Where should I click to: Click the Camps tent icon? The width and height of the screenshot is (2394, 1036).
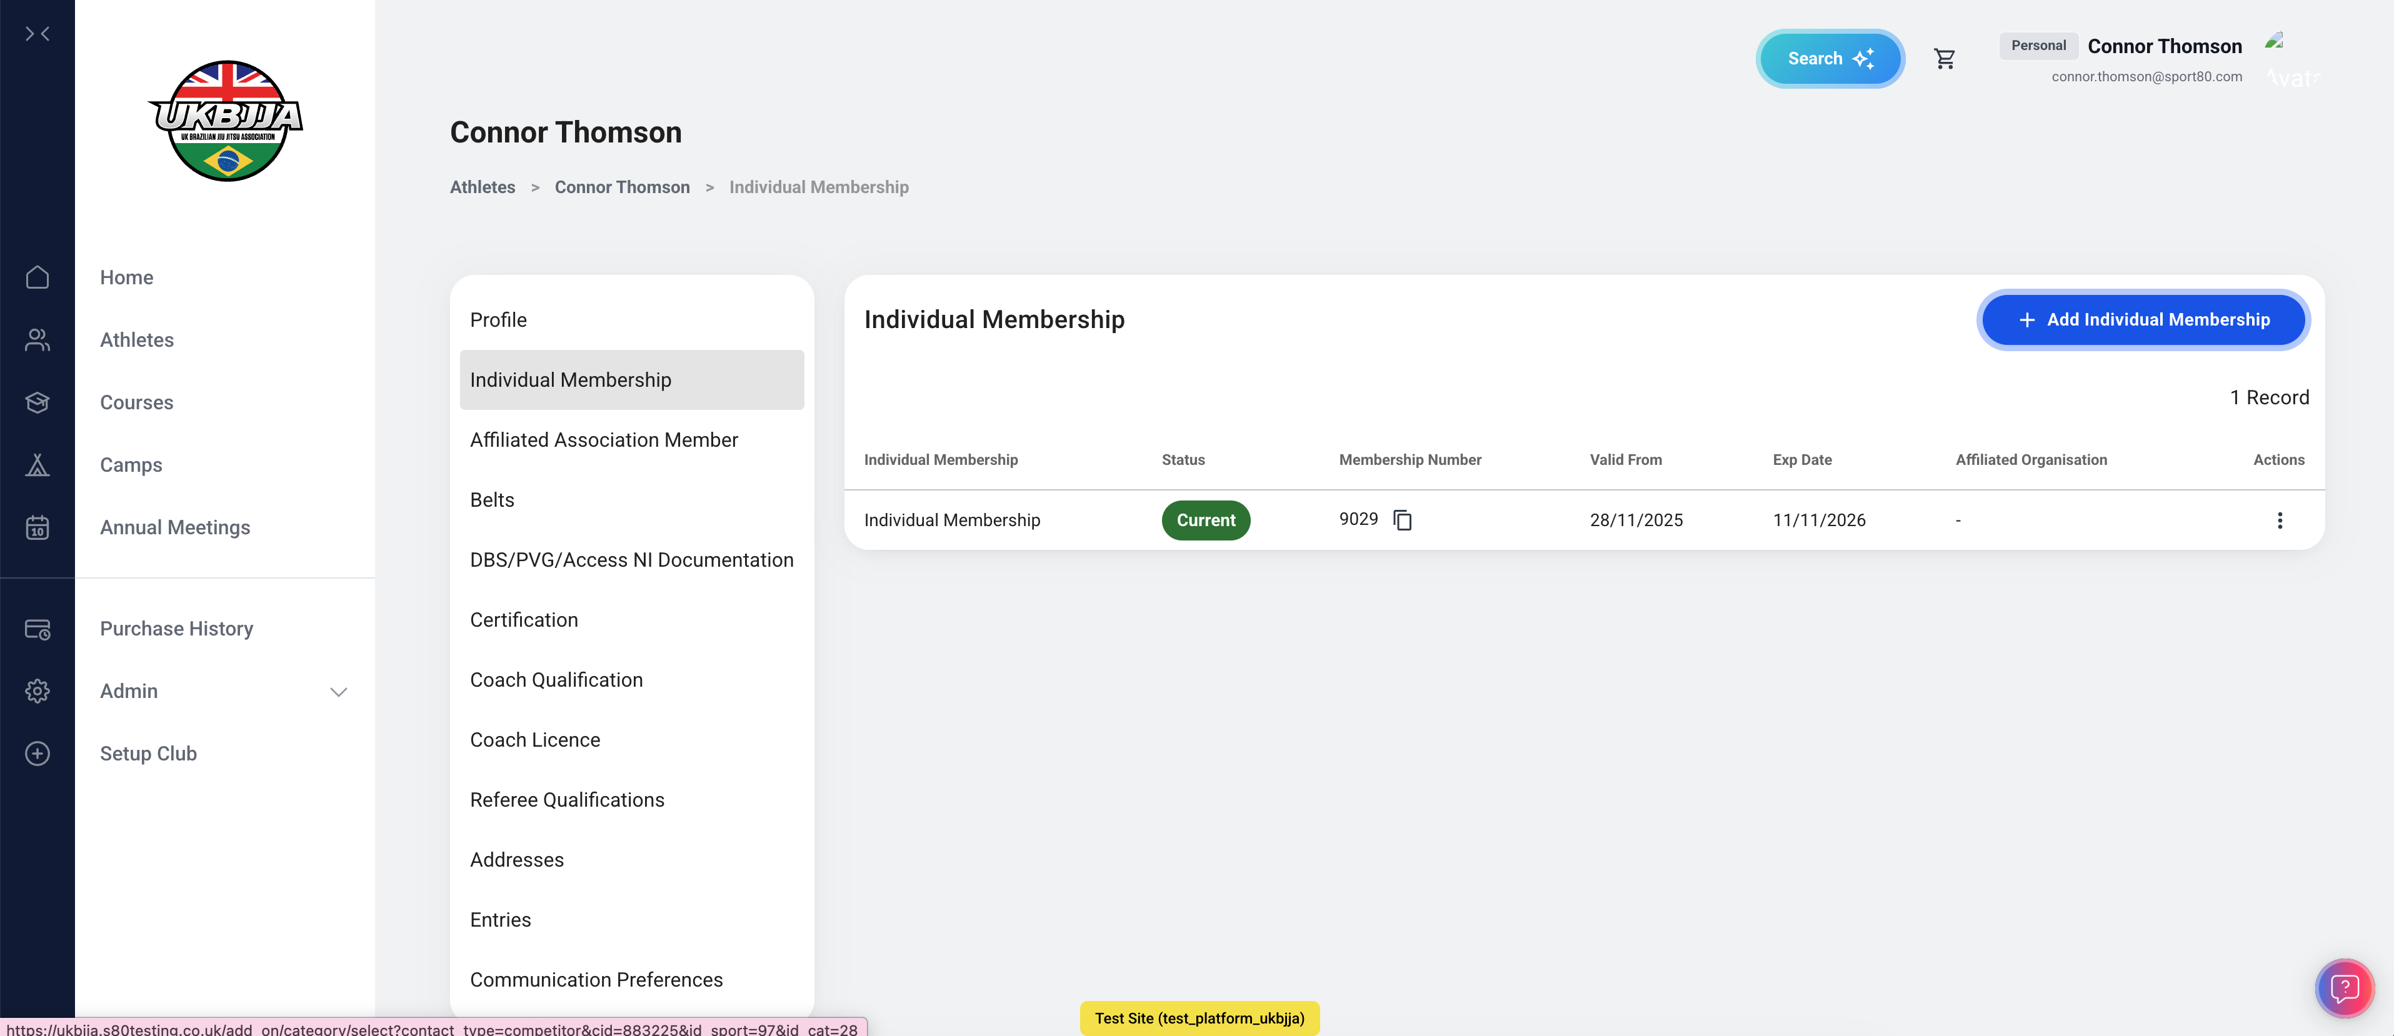pyautogui.click(x=37, y=464)
